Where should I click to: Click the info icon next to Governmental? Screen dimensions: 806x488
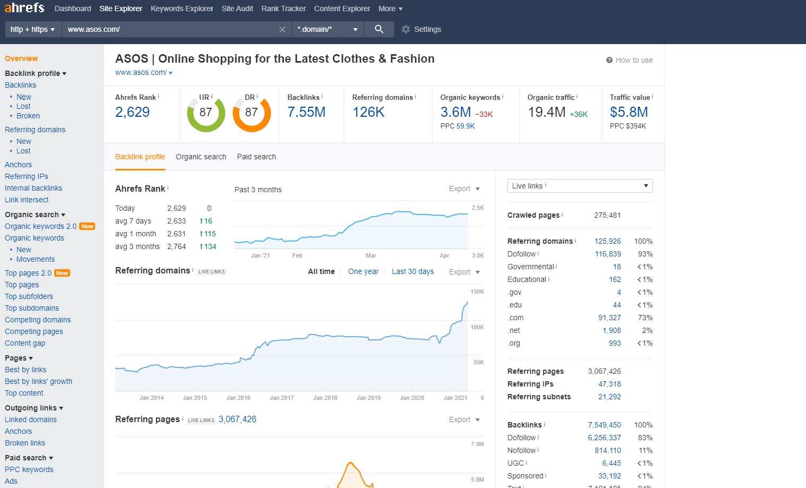[556, 266]
